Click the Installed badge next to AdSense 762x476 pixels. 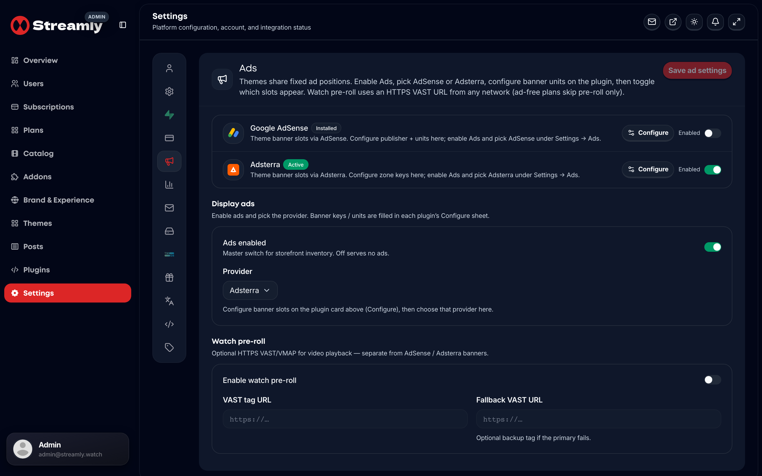[x=326, y=128]
